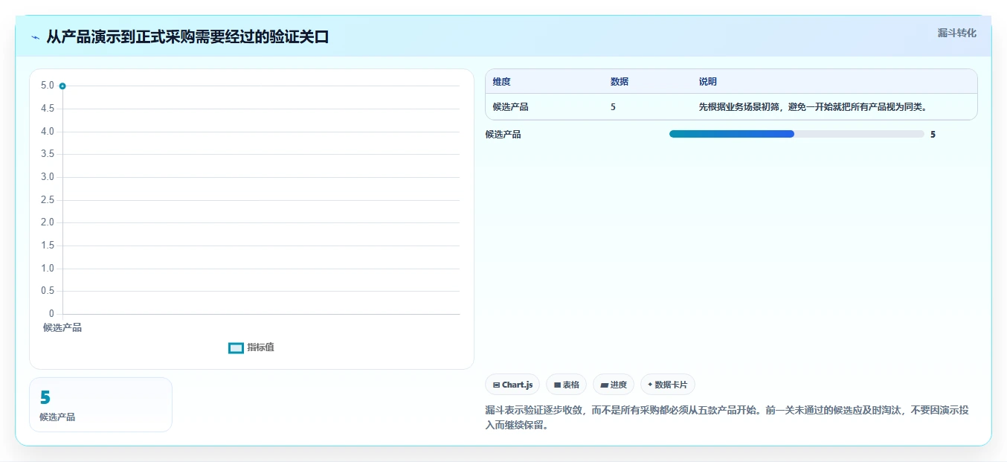This screenshot has width=1007, height=462.
Task: Click the 维度 column header
Action: 502,82
